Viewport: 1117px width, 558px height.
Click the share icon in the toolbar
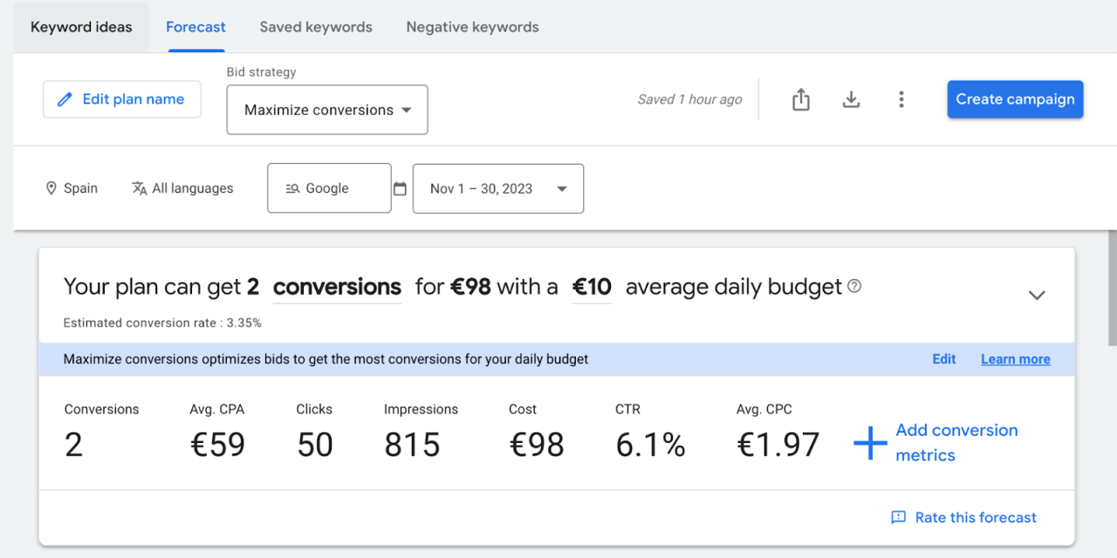[x=800, y=99]
